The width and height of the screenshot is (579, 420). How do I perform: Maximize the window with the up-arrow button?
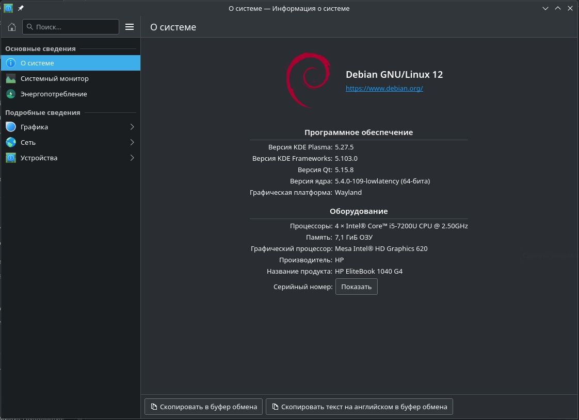tap(558, 8)
